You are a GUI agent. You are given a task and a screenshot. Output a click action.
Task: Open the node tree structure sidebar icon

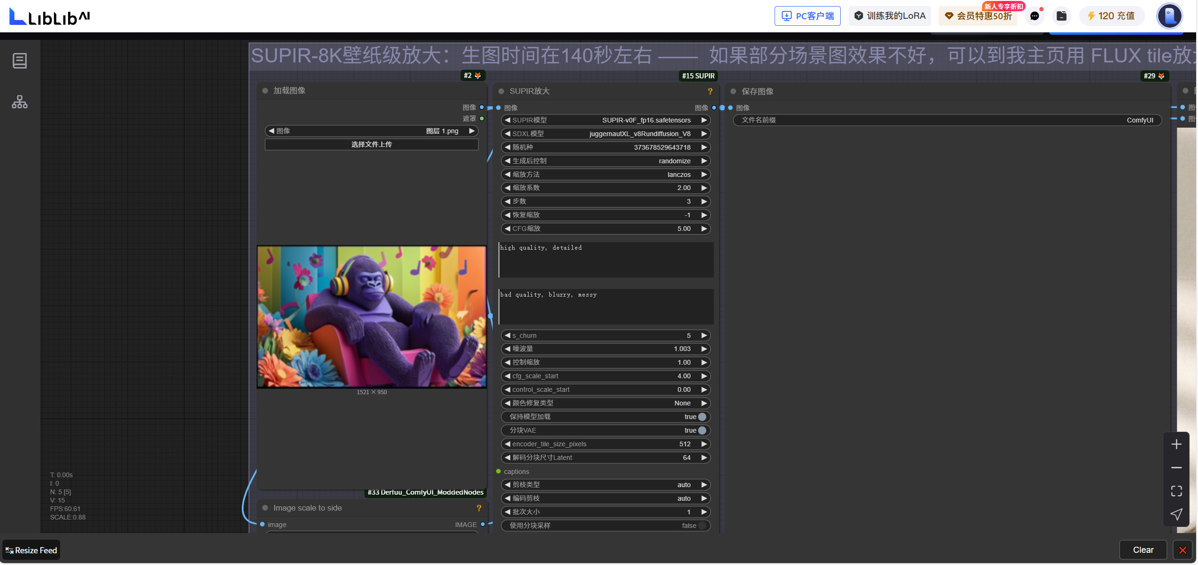coord(20,102)
